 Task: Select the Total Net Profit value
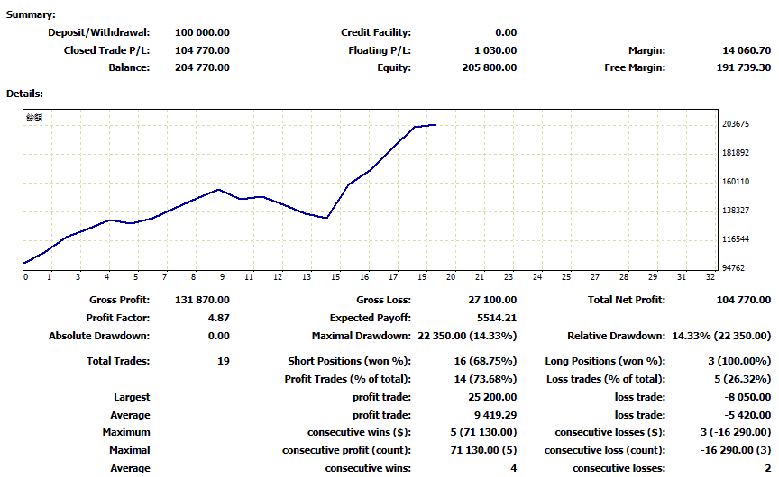point(744,300)
